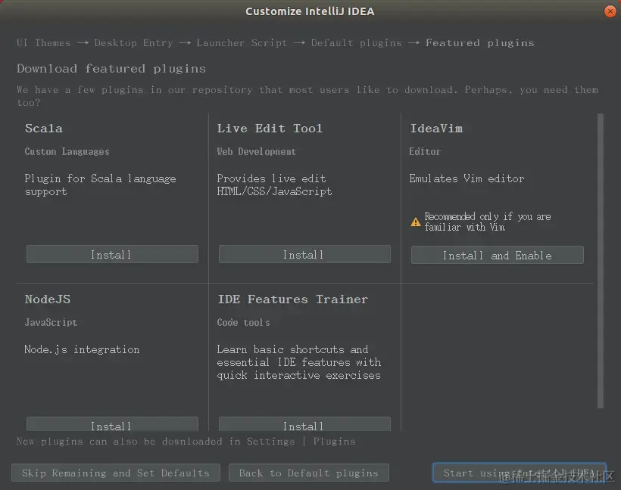Screen dimensions: 621x490
Task: Select Desktop Entry breadcrumb step
Action: [133, 42]
